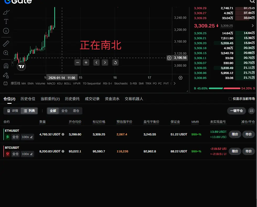257x207 pixels.
Task: Click bid price 3,308.95 in order book
Action: 200,78
